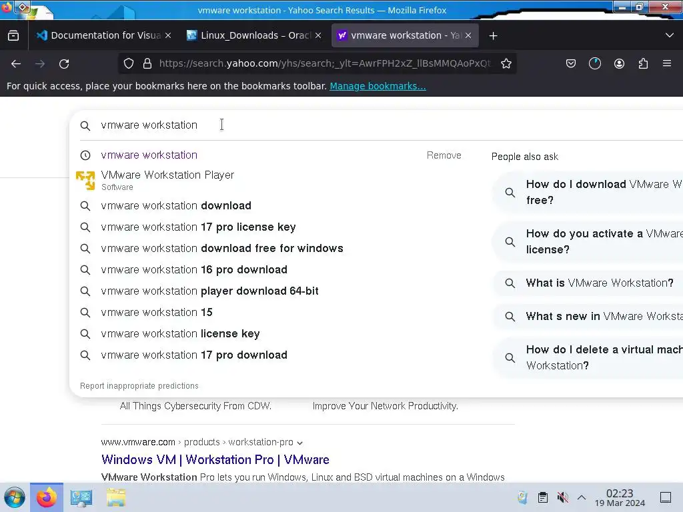Screen dimensions: 683x512
Task: Choose suggestion vmware workstation 17 pro download
Action: [x=194, y=355]
